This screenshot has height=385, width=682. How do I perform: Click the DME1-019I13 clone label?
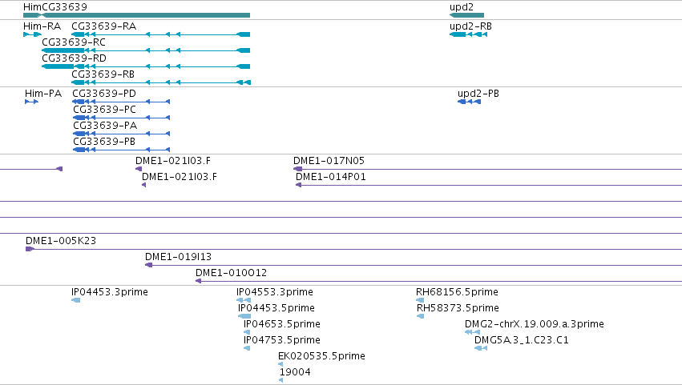[x=179, y=257]
